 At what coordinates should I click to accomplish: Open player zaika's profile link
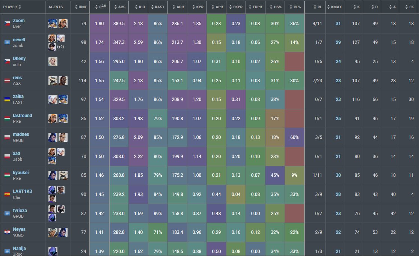pyautogui.click(x=18, y=96)
